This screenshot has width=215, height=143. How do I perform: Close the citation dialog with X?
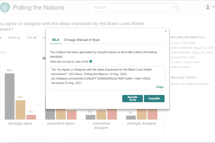(166, 31)
